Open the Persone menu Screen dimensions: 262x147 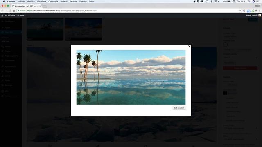(73, 1)
